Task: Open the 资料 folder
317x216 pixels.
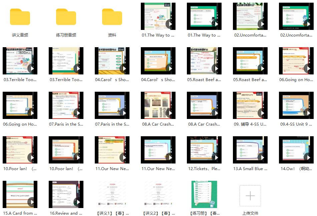Action: [x=112, y=16]
